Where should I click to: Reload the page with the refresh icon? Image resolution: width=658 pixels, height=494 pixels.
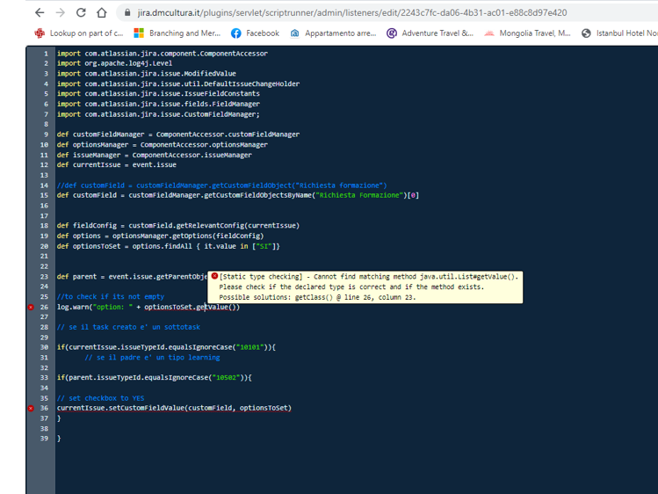pyautogui.click(x=81, y=12)
